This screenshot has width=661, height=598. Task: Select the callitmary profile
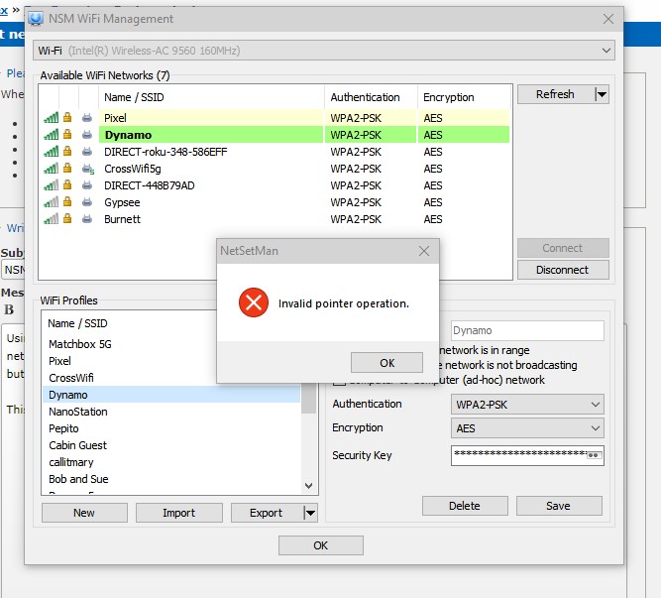[x=171, y=462]
